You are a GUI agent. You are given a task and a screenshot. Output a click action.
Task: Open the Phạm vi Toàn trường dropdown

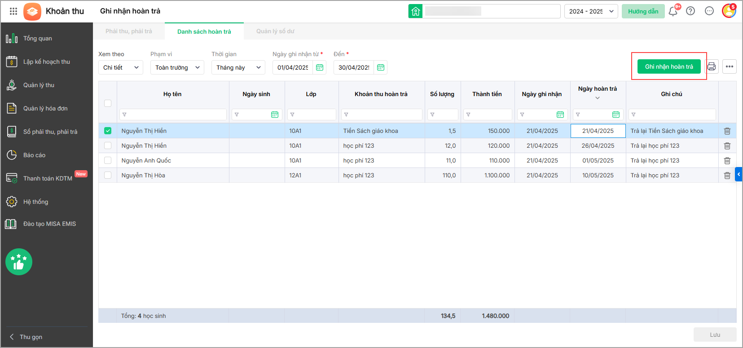pyautogui.click(x=177, y=67)
